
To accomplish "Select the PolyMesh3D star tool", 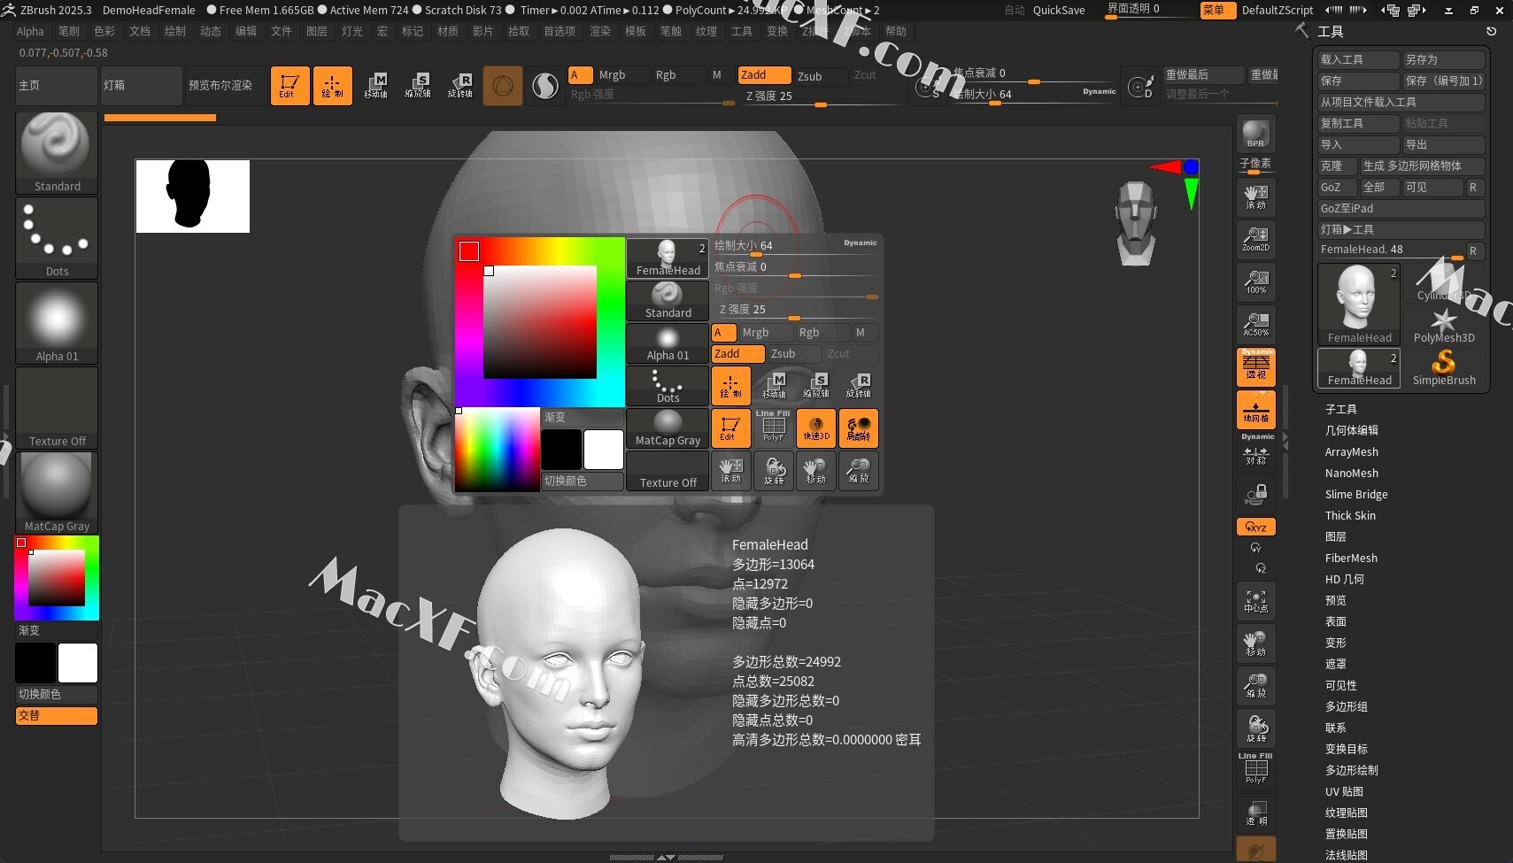I will pos(1443,325).
